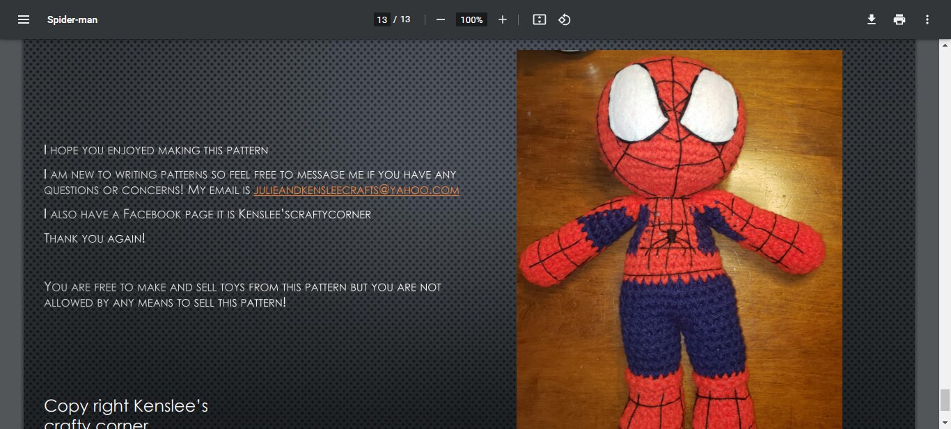Screen dimensions: 951x429
Task: Click the "Copy right Kenslee's" text
Action: [x=126, y=405]
